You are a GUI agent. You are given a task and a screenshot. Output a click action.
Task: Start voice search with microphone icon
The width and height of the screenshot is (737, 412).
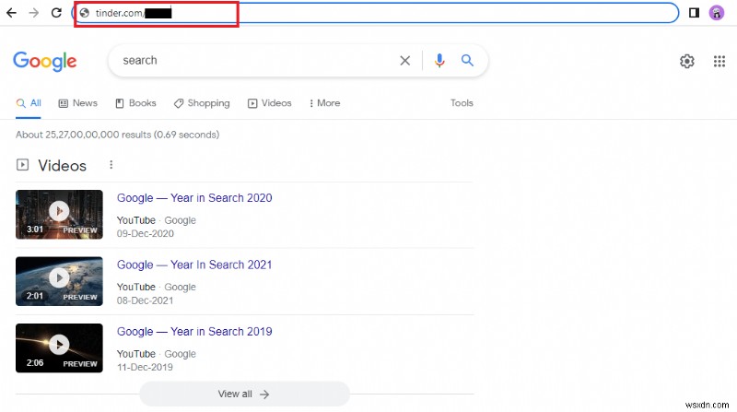tap(439, 61)
